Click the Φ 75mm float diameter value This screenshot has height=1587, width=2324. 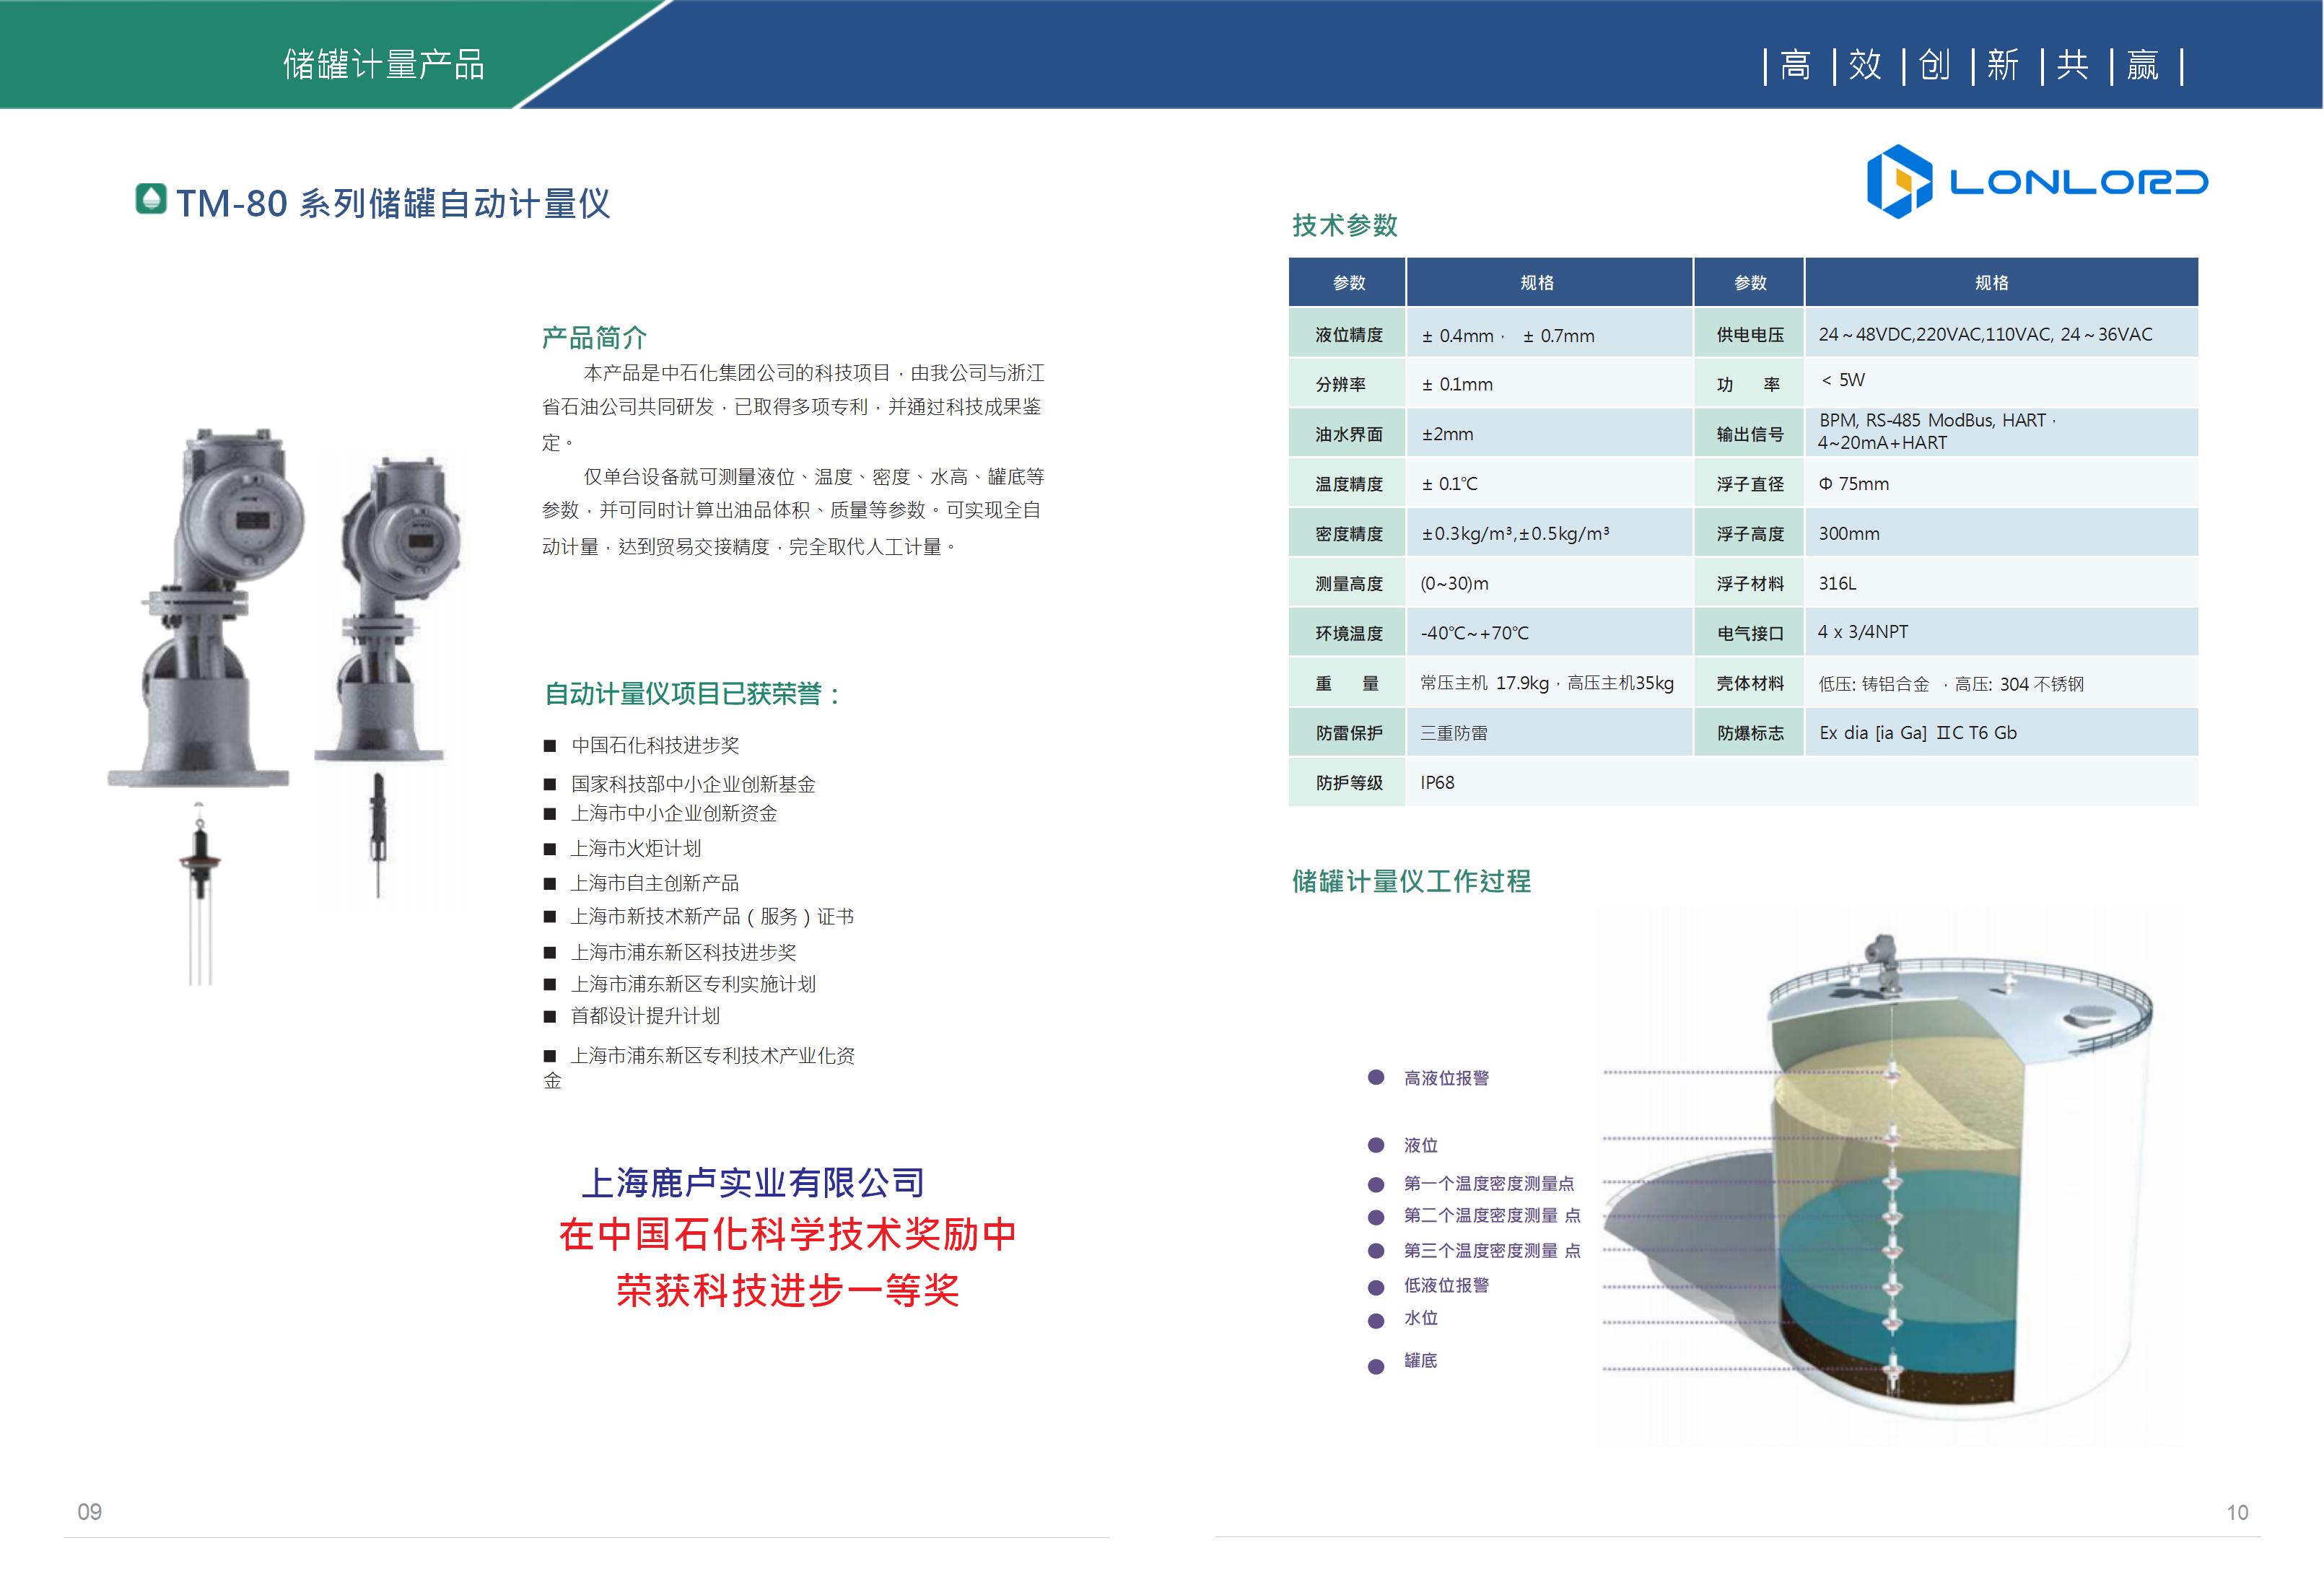pyautogui.click(x=1854, y=484)
